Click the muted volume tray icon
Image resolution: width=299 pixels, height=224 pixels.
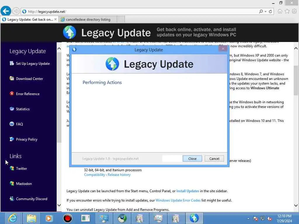(x=270, y=219)
